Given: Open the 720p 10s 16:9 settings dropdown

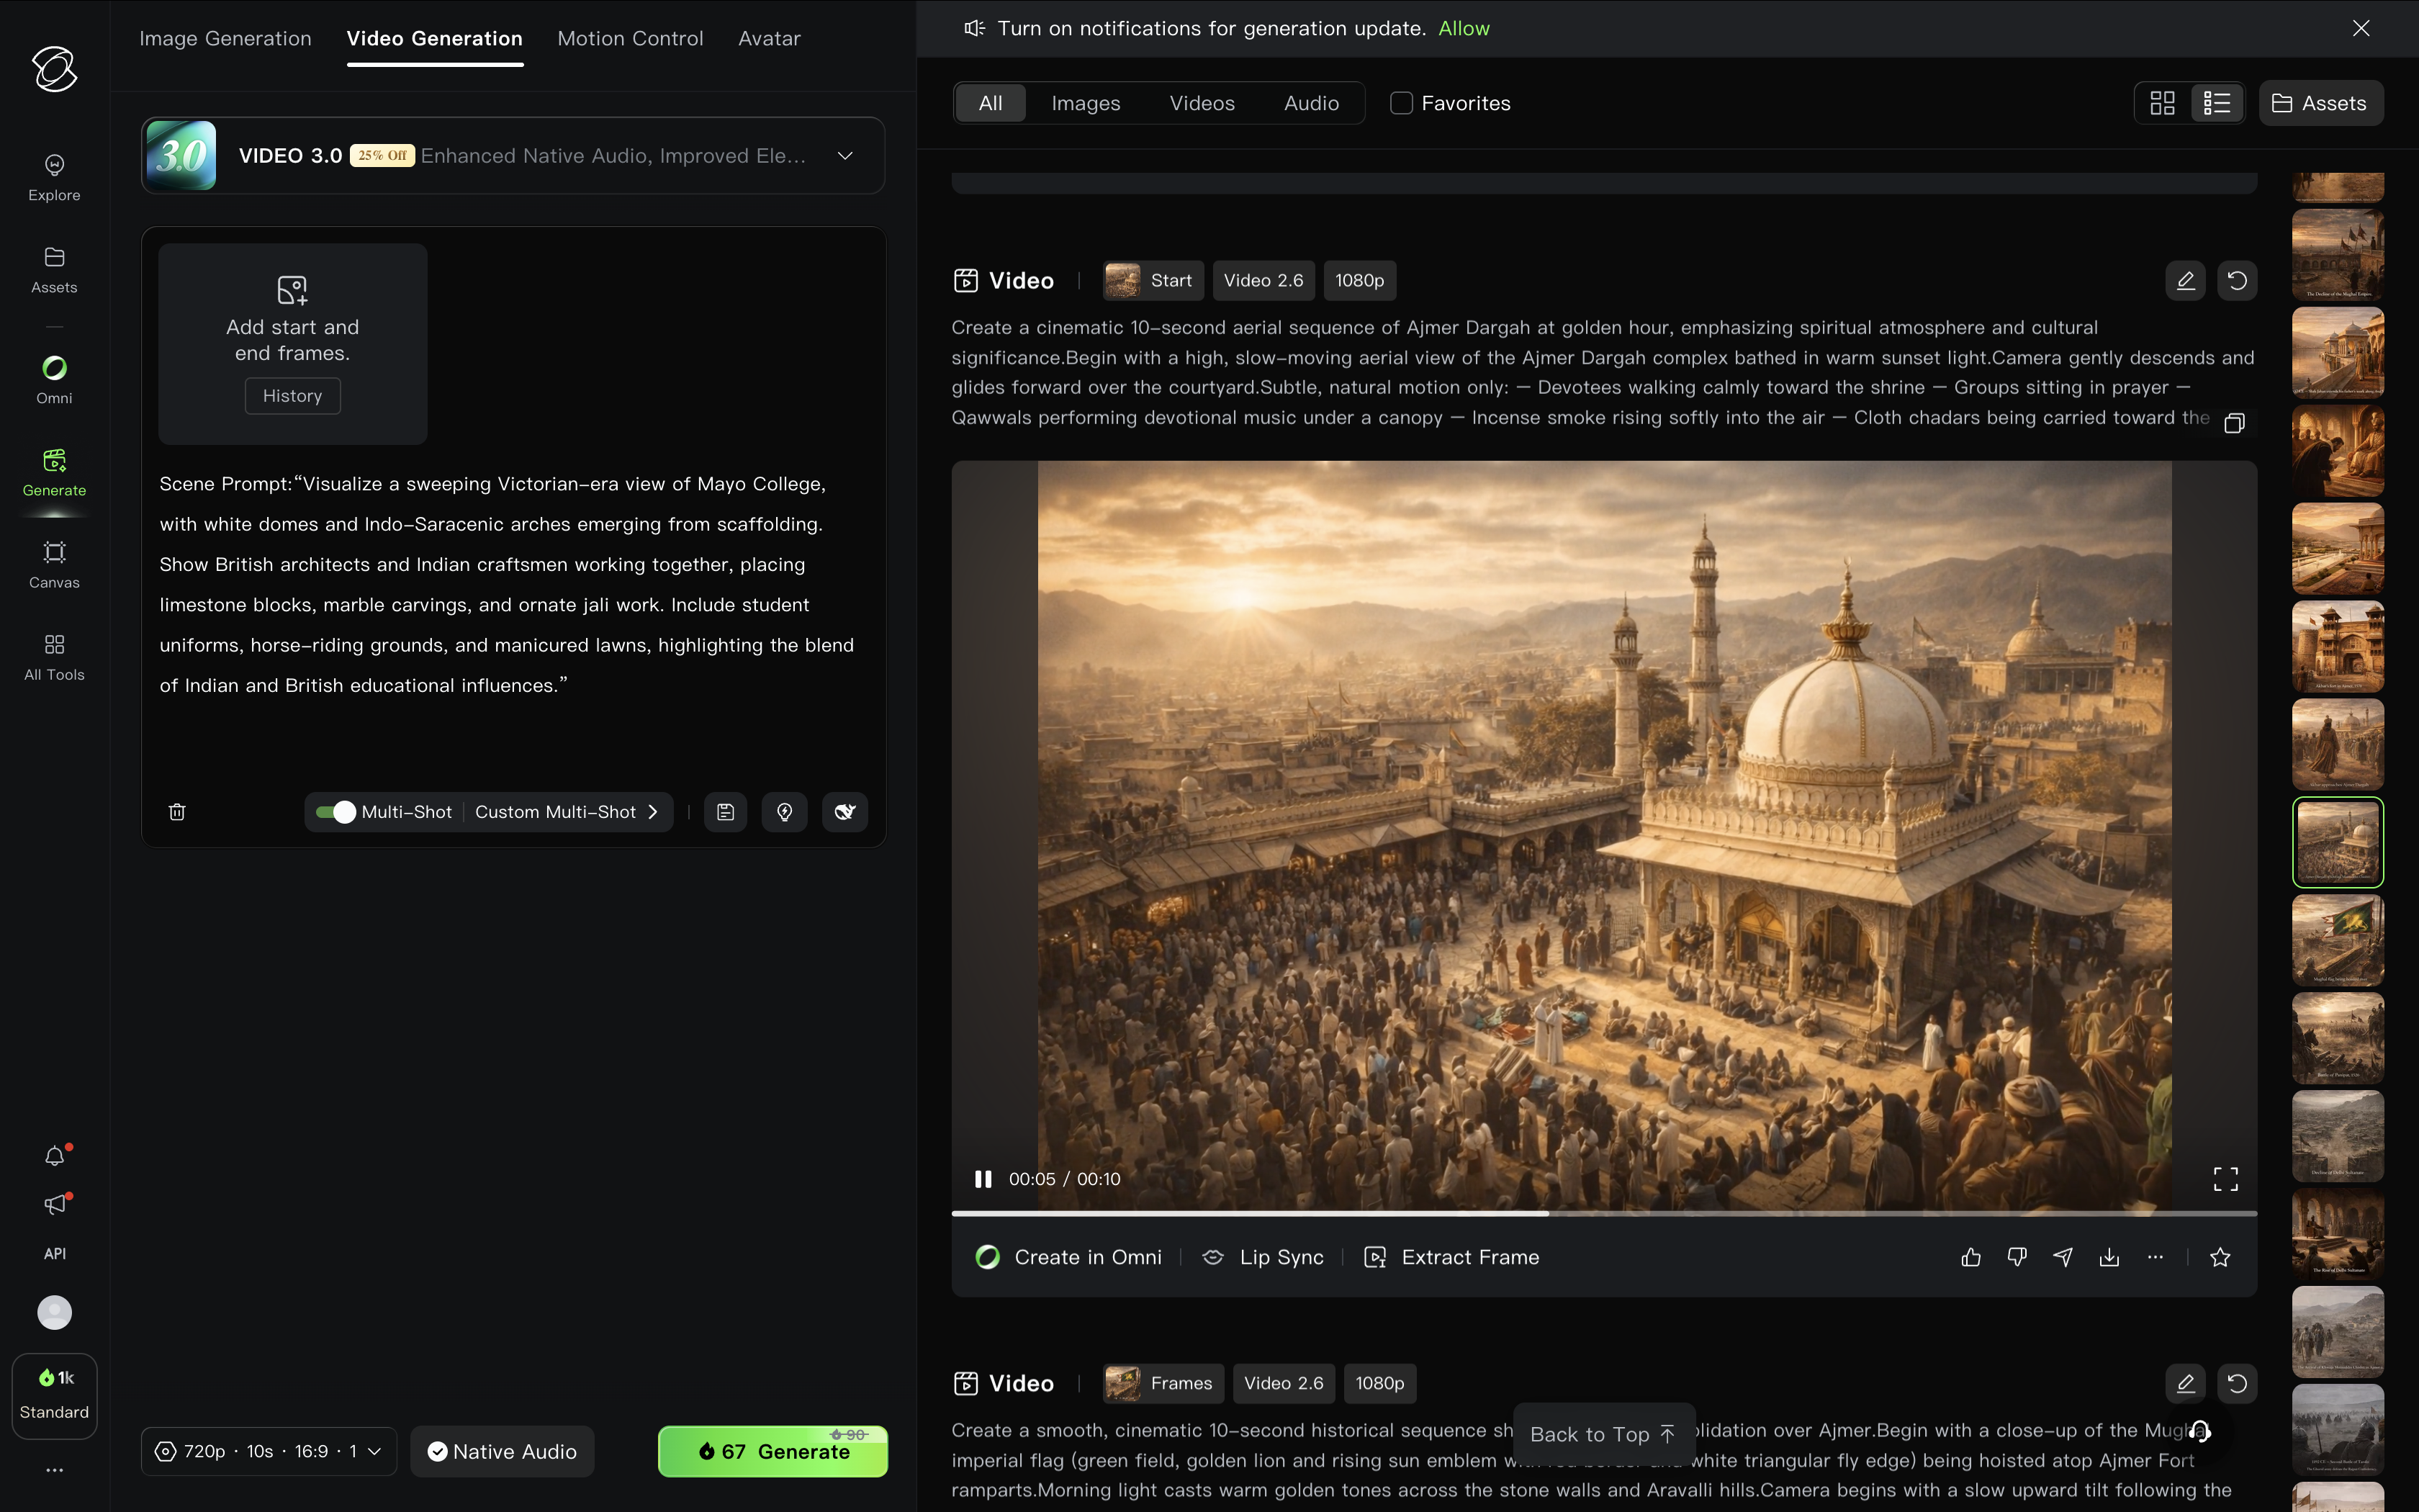Looking at the screenshot, I should coord(269,1451).
